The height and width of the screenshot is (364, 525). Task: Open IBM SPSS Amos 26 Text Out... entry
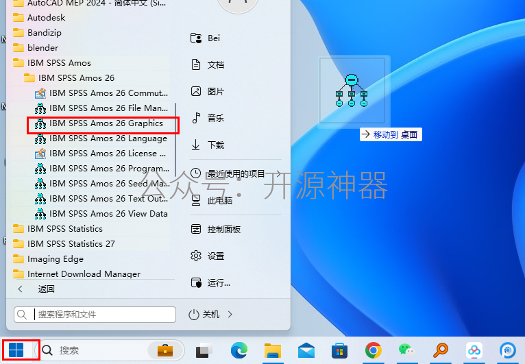coord(101,199)
